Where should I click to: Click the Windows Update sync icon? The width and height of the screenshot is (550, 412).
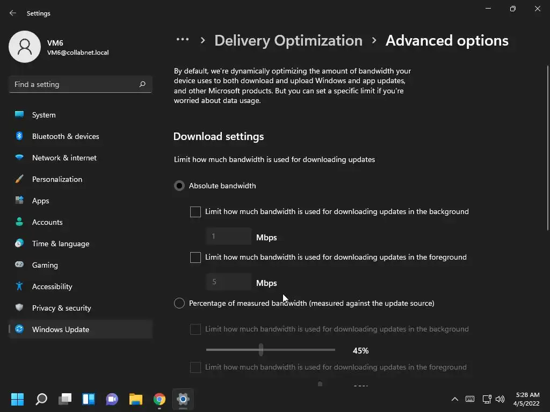tap(19, 329)
